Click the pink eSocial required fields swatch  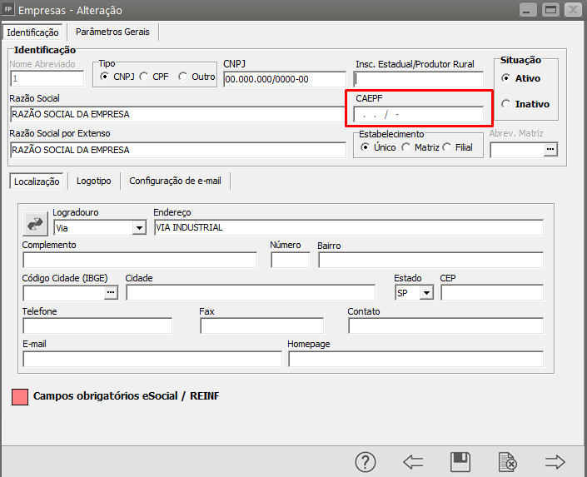point(20,396)
